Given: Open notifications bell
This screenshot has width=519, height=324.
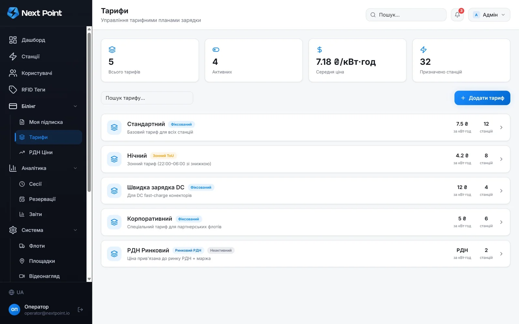Looking at the screenshot, I should pos(457,15).
